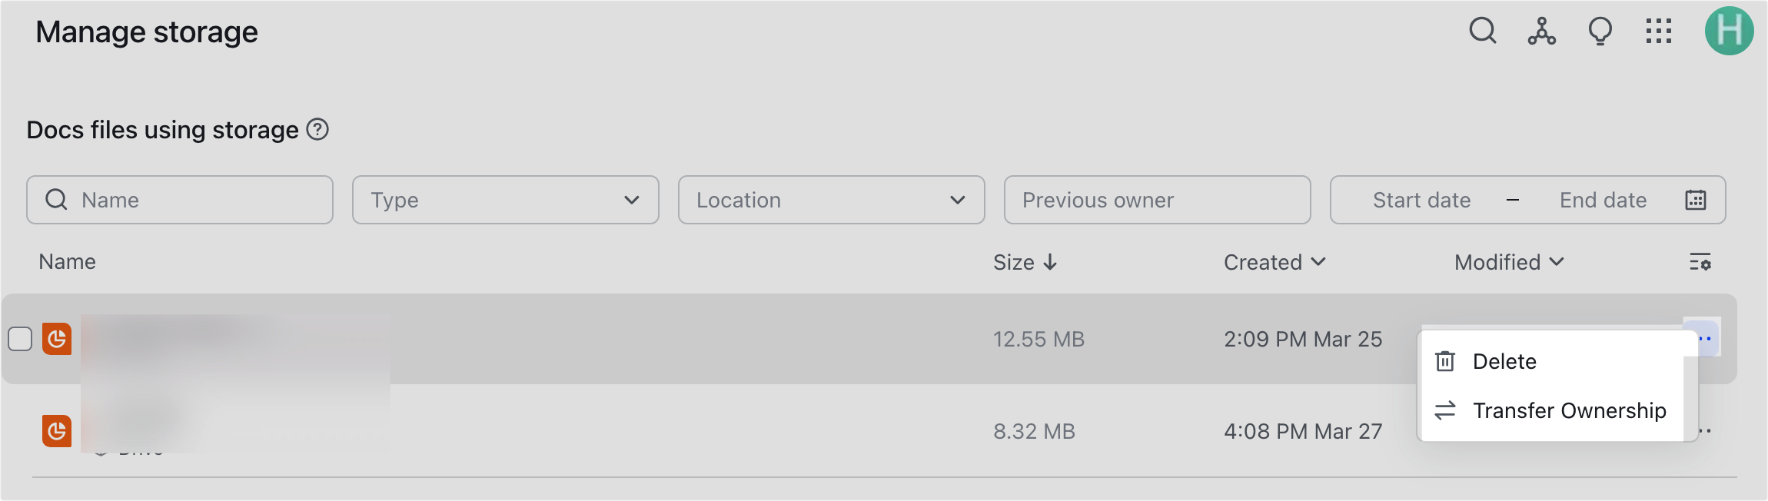This screenshot has width=1768, height=501.
Task: Open the Location dropdown
Action: click(831, 200)
